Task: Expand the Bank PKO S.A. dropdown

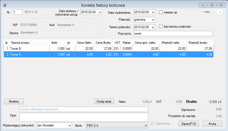Action: click(x=146, y=125)
